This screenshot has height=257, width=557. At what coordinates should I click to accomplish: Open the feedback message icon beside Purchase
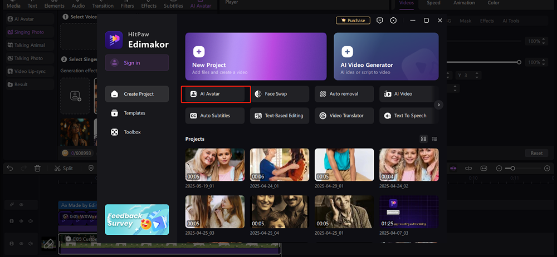point(380,21)
